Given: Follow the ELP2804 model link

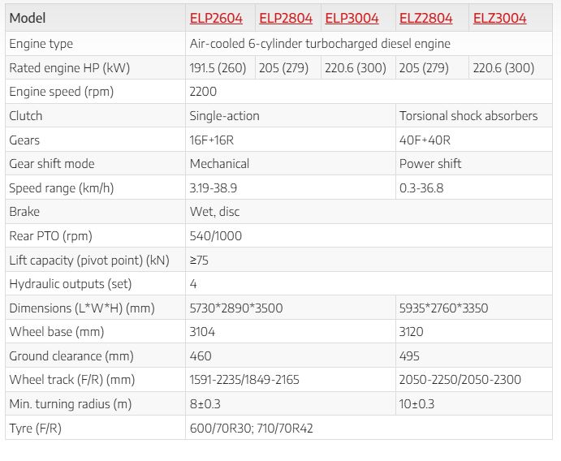Looking at the screenshot, I should [286, 18].
